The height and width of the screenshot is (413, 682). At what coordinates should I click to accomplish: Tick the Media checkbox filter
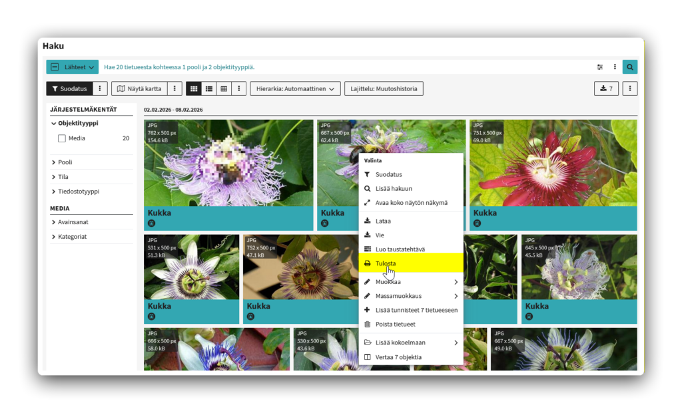(62, 138)
